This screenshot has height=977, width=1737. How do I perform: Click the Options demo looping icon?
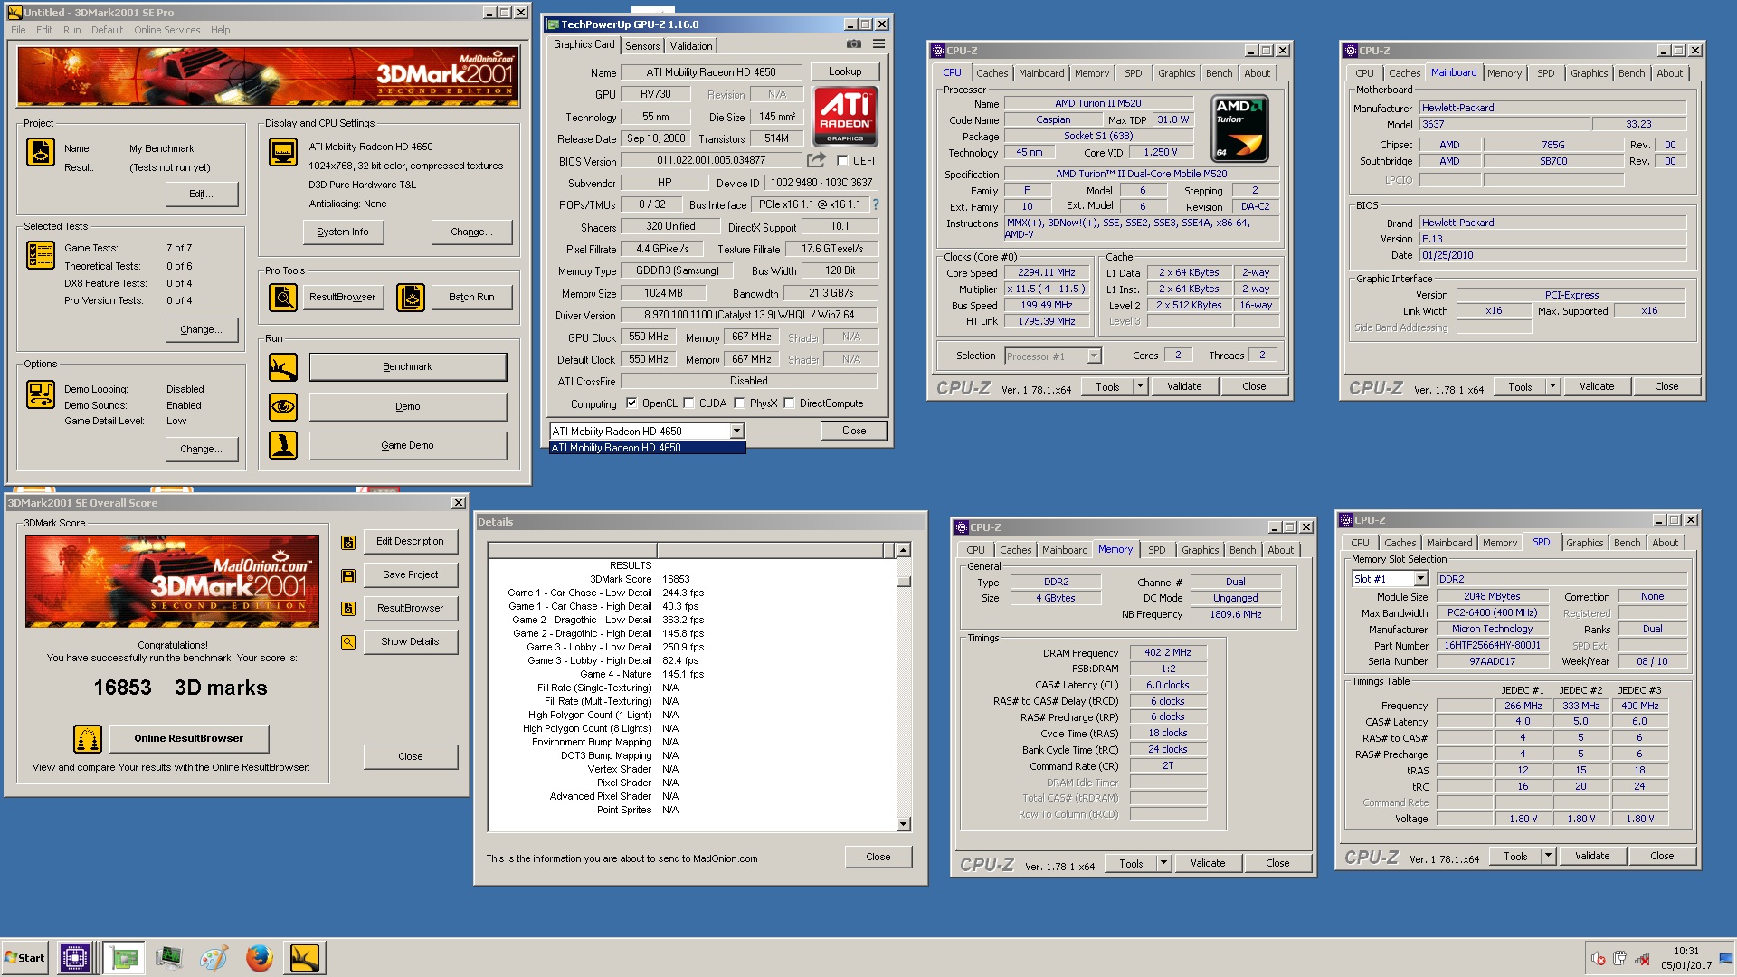(41, 394)
